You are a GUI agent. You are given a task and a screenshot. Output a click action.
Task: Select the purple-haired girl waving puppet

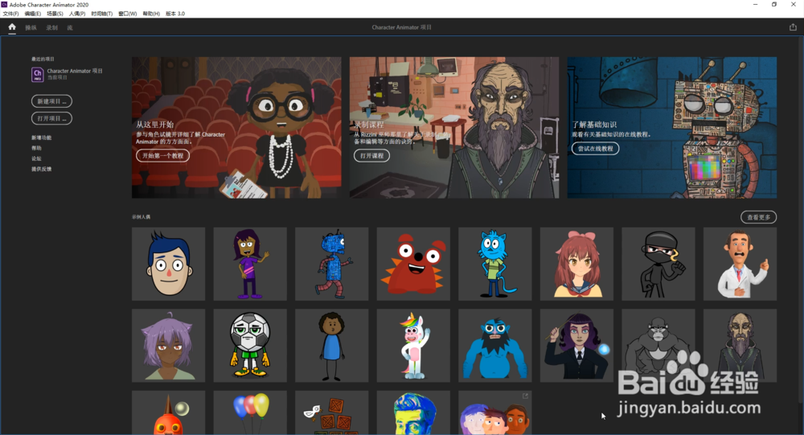click(250, 264)
